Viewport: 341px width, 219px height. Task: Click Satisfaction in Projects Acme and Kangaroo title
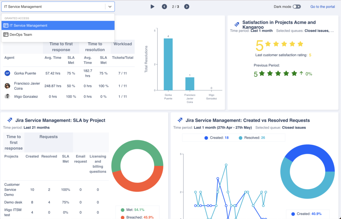point(279,25)
